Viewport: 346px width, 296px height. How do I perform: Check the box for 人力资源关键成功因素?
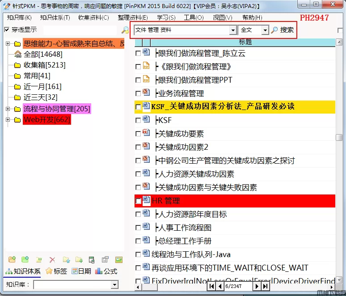(x=138, y=174)
